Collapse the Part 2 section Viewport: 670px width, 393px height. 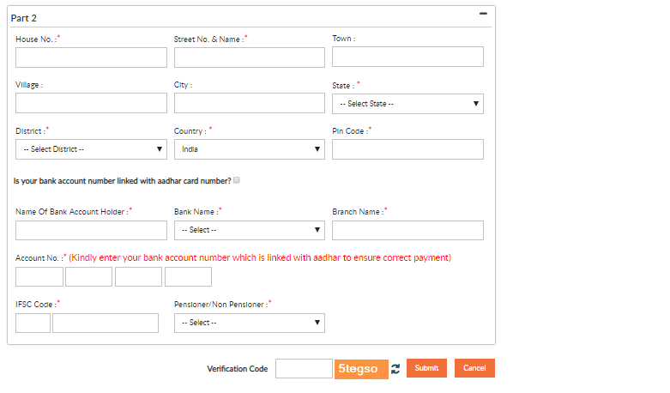(483, 14)
